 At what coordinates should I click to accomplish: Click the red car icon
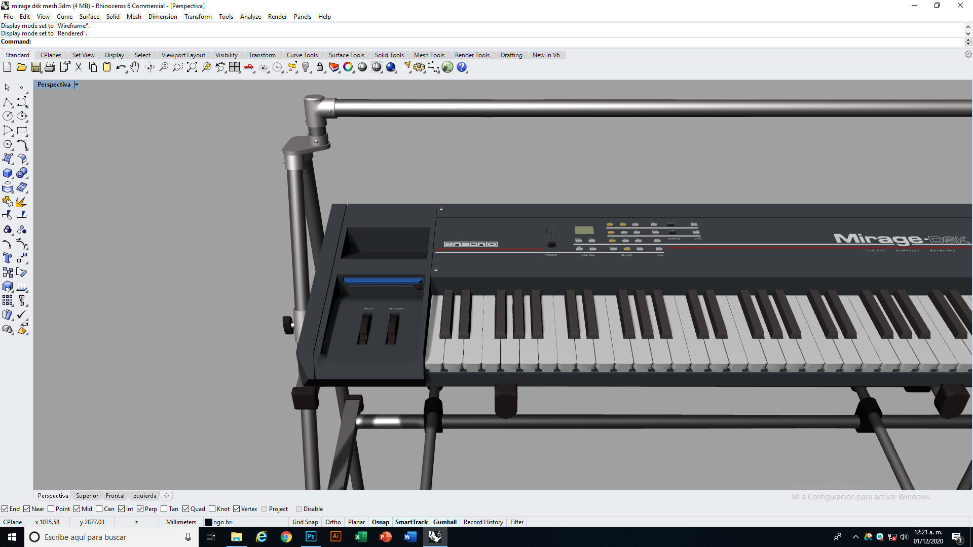[x=249, y=67]
